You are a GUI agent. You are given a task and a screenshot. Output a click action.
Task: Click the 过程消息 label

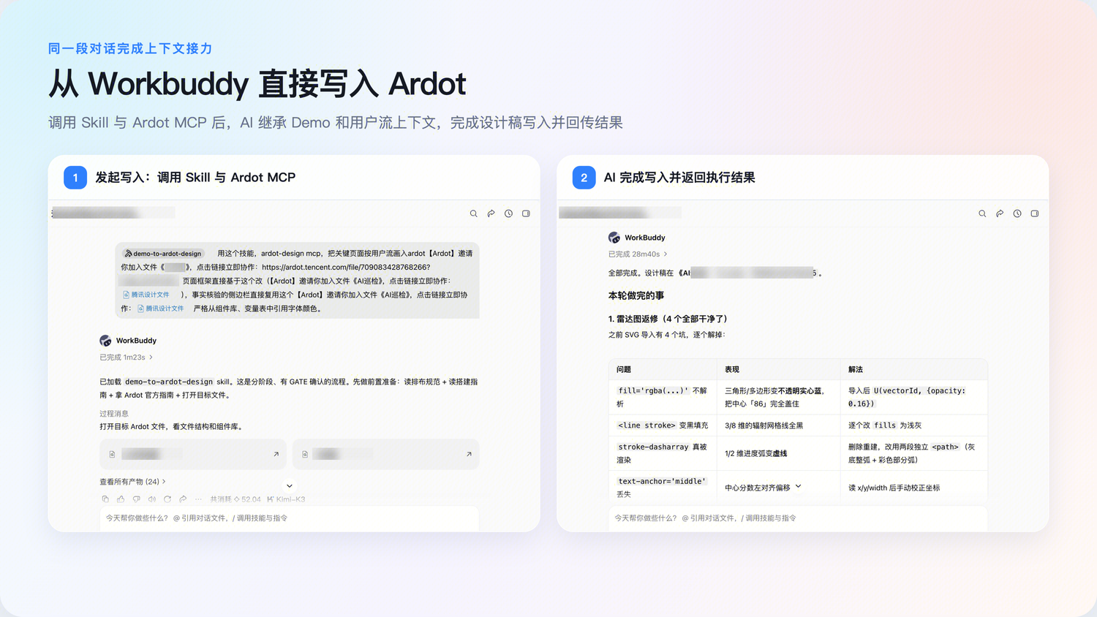[114, 414]
